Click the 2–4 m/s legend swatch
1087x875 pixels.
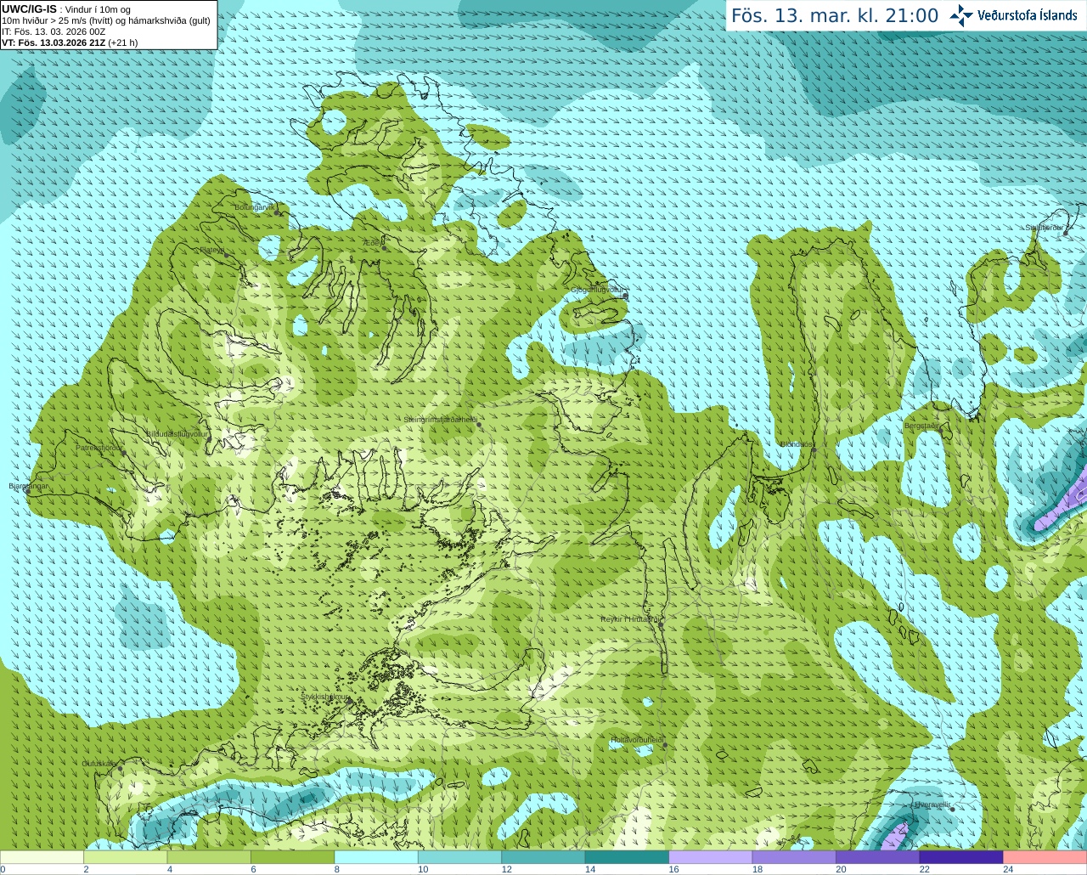pos(126,857)
